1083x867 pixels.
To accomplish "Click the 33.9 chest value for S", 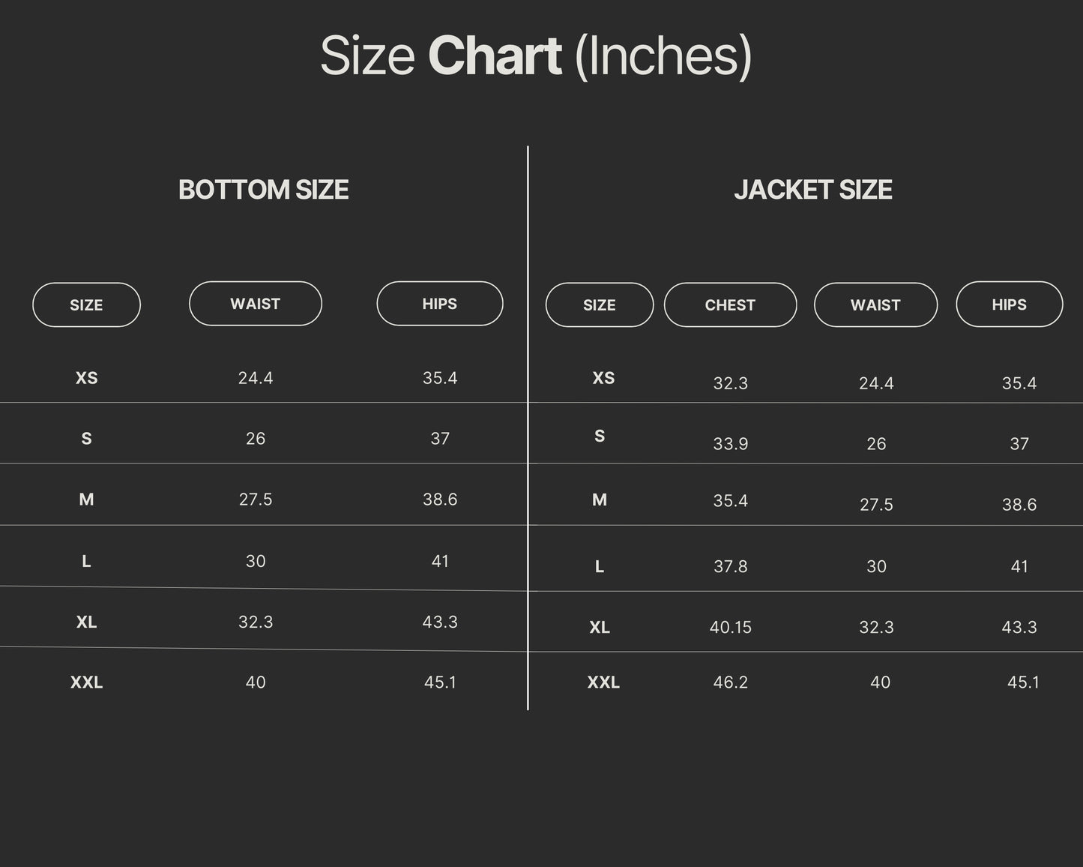I will (730, 444).
